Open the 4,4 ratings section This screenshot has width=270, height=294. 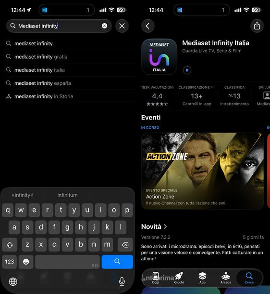pyautogui.click(x=157, y=96)
